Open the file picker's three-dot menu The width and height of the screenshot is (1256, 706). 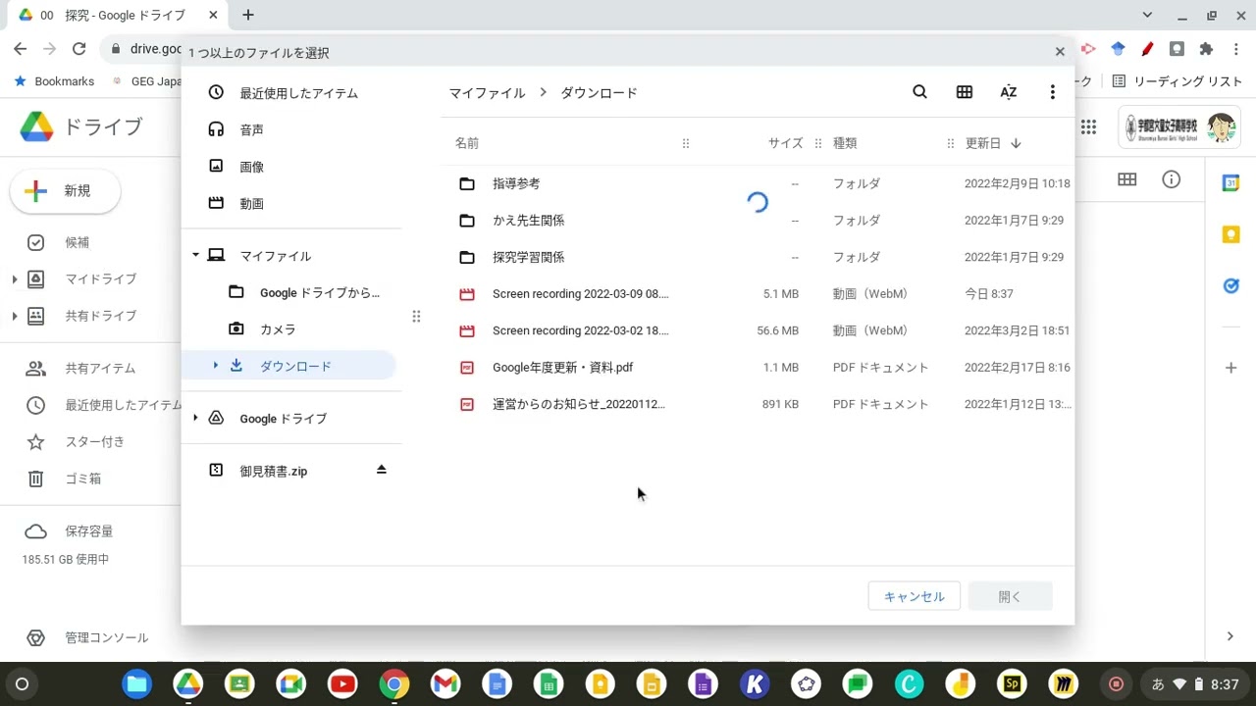pos(1052,92)
